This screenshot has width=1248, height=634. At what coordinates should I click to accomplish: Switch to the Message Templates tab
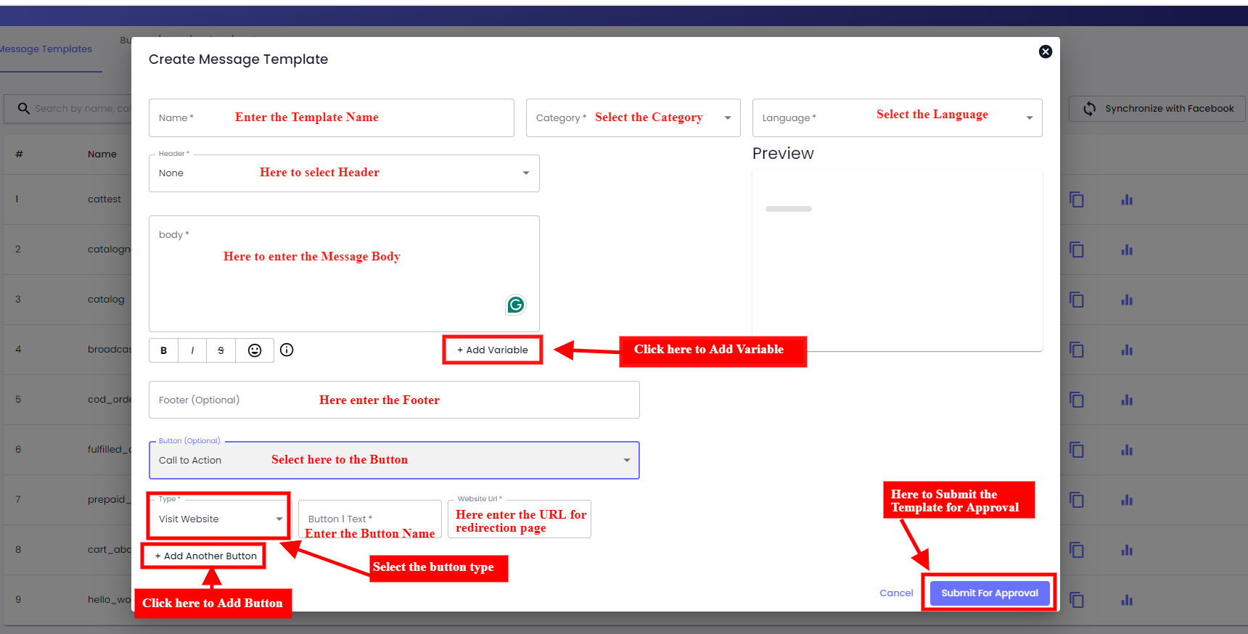click(x=46, y=49)
